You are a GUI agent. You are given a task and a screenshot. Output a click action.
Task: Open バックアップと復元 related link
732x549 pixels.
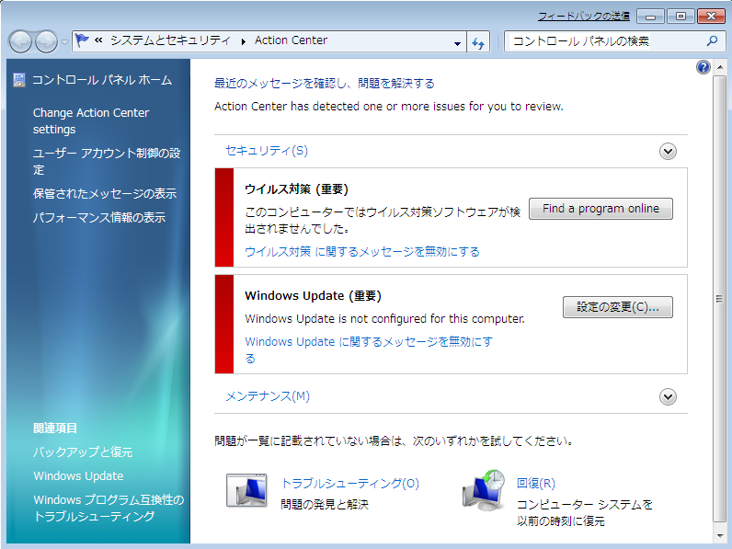pyautogui.click(x=83, y=452)
